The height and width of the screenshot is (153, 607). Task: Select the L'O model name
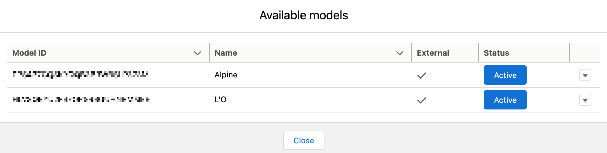pyautogui.click(x=220, y=100)
